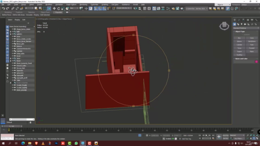The width and height of the screenshot is (260, 146).
Task: Choose the Select and Place tool
Action: tap(67, 9)
